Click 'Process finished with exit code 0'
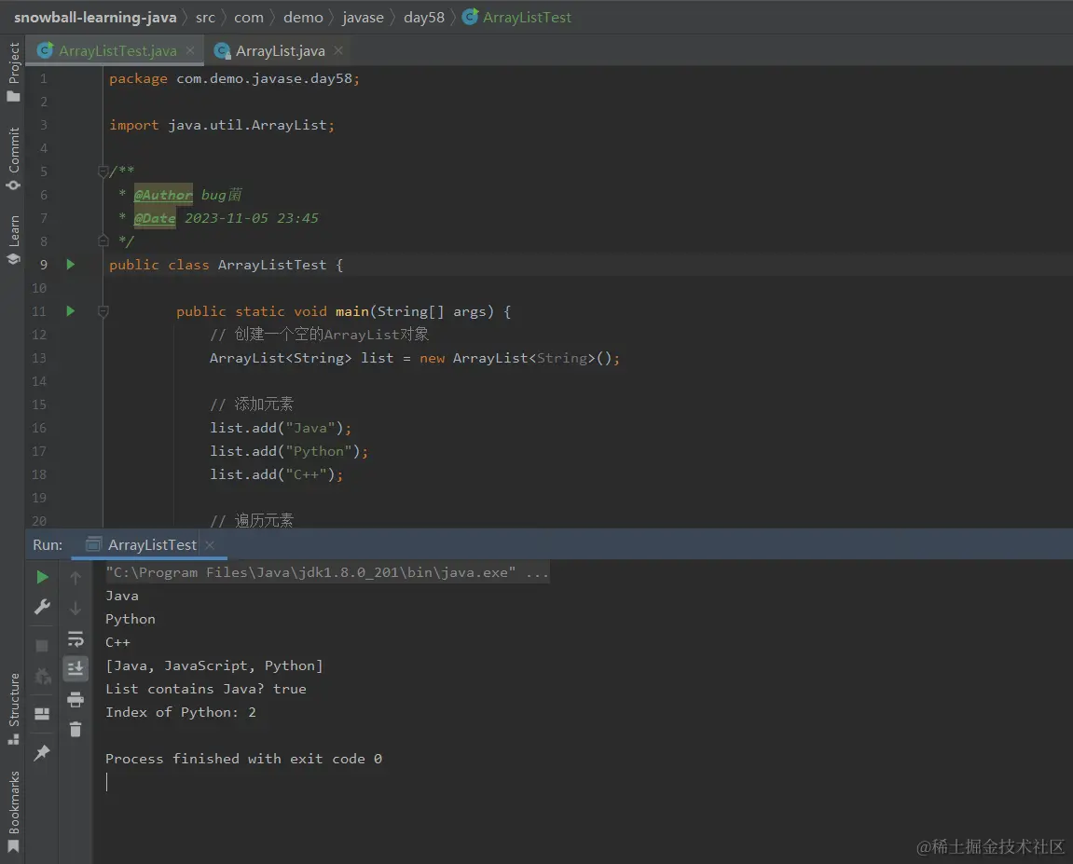This screenshot has height=864, width=1073. [243, 759]
